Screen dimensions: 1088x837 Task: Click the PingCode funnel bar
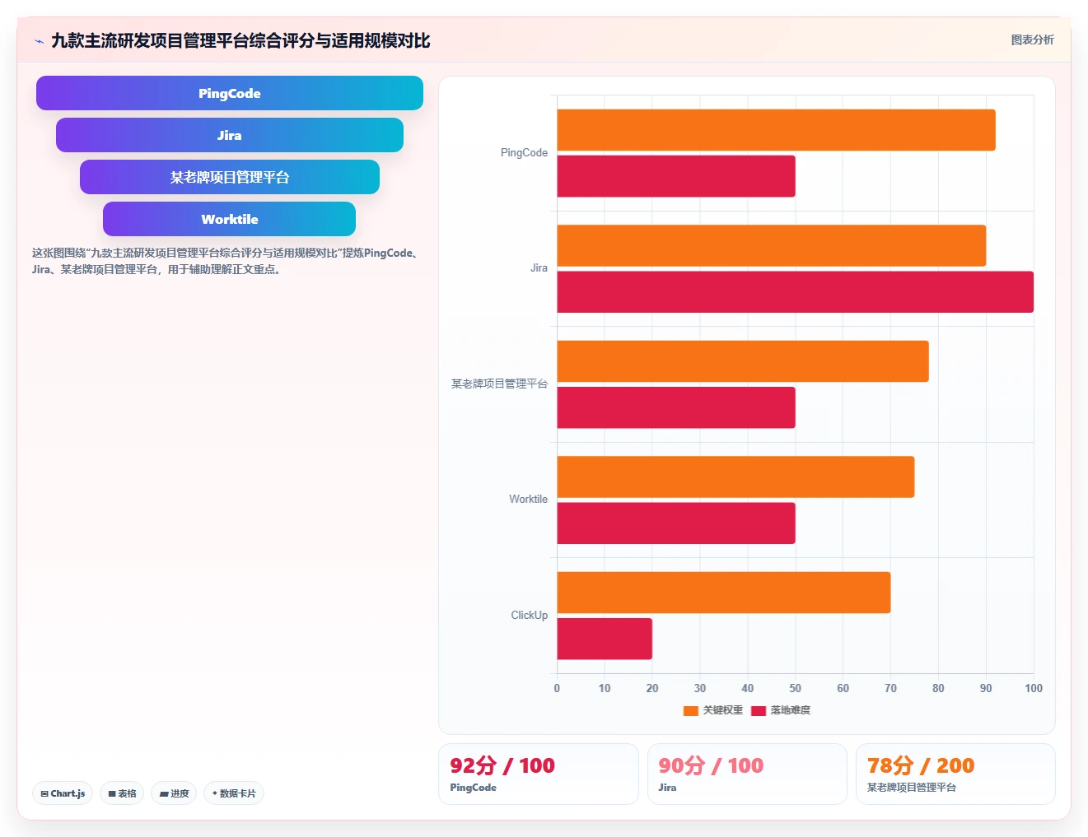pos(230,93)
